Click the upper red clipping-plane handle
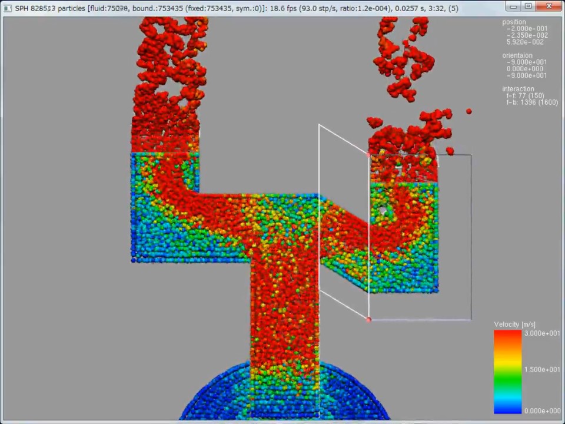The height and width of the screenshot is (424, 565). (x=368, y=155)
